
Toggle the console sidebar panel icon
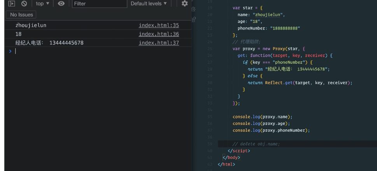click(x=12, y=3)
